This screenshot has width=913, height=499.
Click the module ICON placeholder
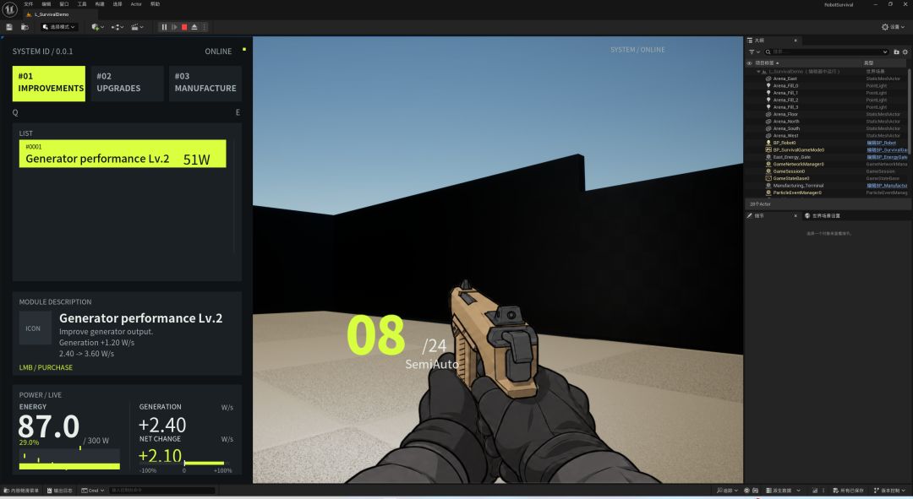(33, 328)
